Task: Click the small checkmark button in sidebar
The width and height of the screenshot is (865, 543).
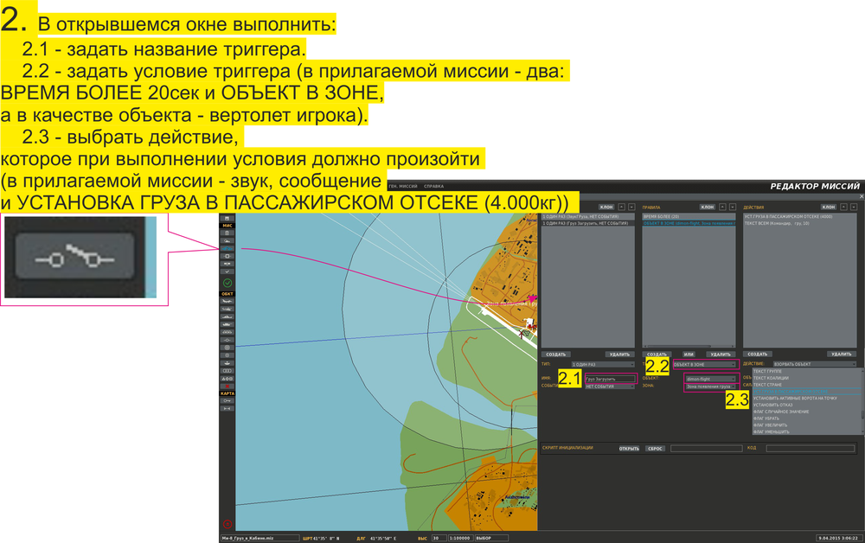Action: click(x=227, y=271)
